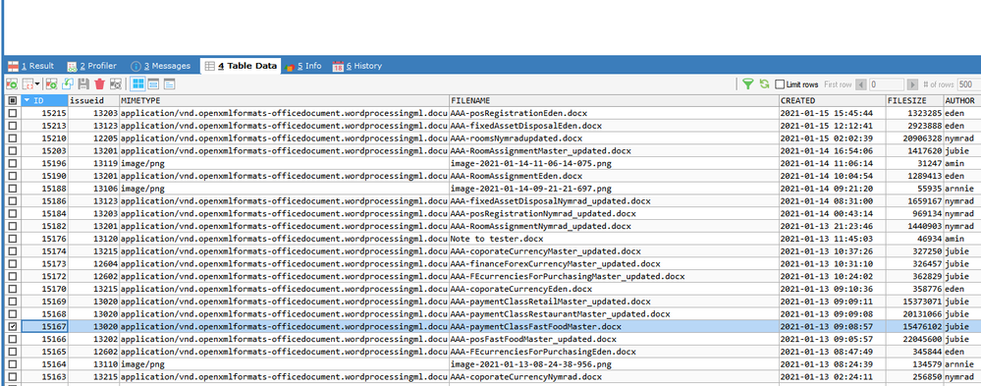Open the 5 Info tab
Viewport: 981px width, 386px height.
[303, 66]
